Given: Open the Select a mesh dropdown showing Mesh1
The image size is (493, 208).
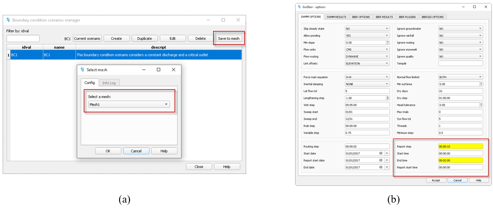Looking at the screenshot, I should [129, 104].
